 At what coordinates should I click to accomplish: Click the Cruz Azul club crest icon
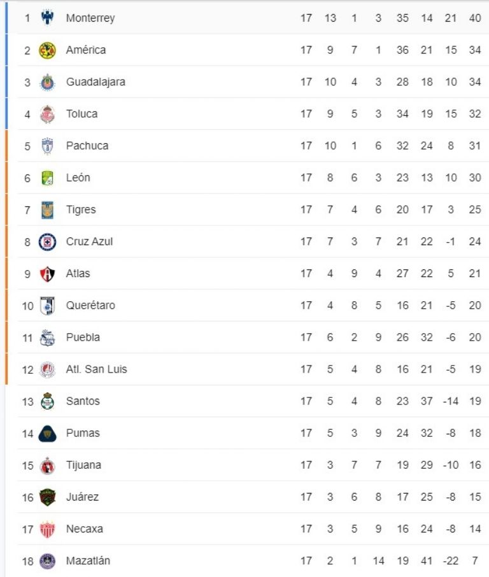pos(47,242)
